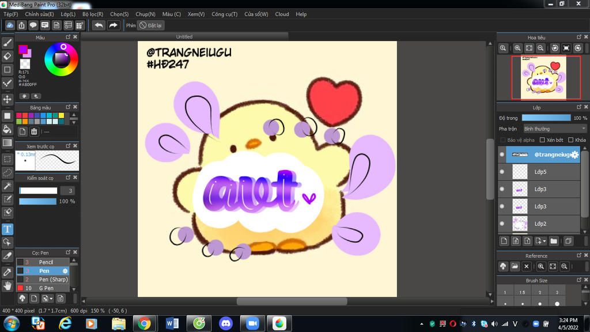Select the Magic Wand tool
This screenshot has height=332, width=590.
[7, 186]
